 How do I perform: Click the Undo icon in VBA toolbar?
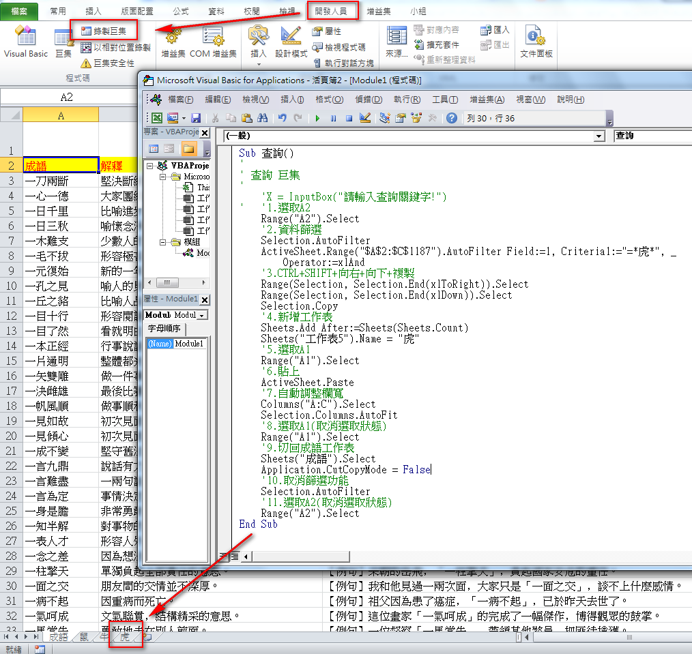(x=282, y=118)
